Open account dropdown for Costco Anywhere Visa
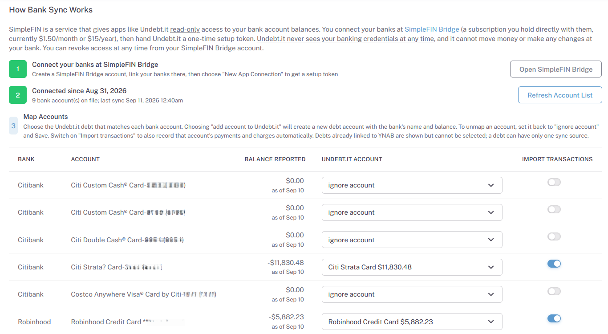The width and height of the screenshot is (608, 334). (412, 294)
